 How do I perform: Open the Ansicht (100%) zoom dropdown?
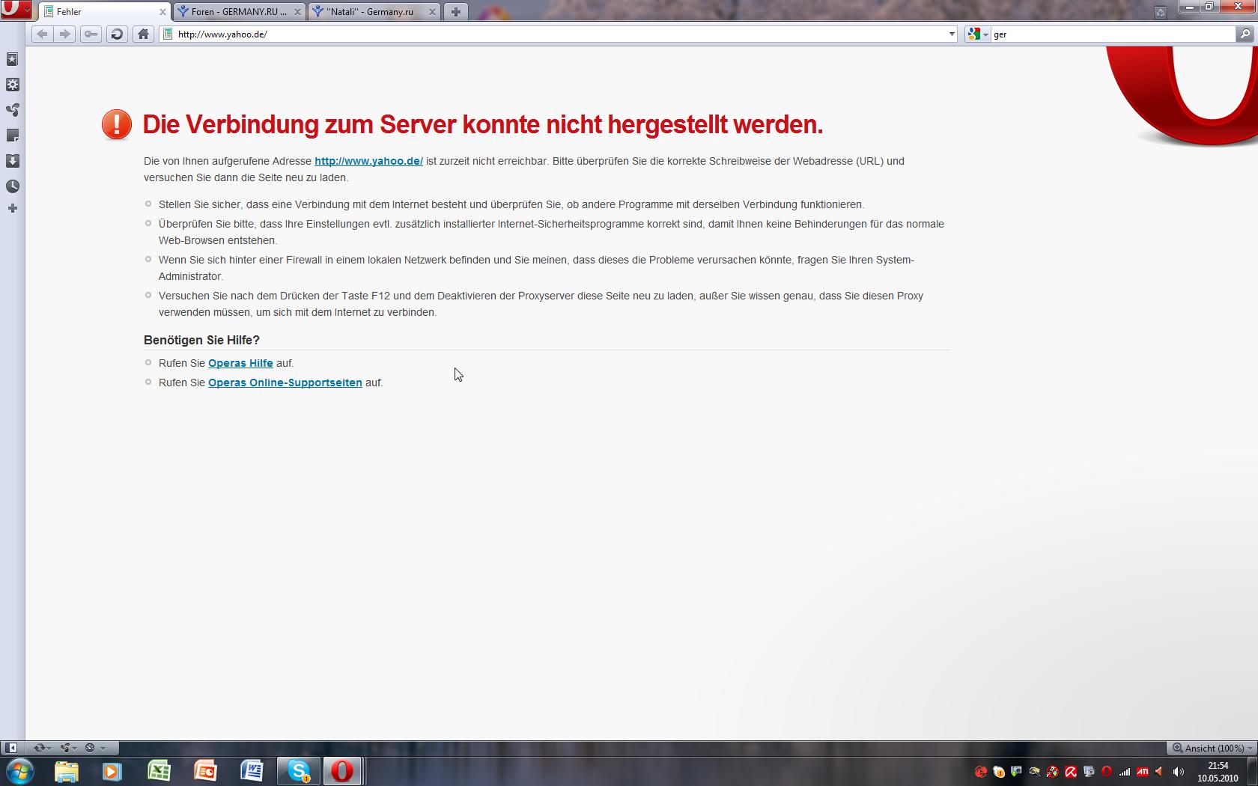(x=1212, y=748)
